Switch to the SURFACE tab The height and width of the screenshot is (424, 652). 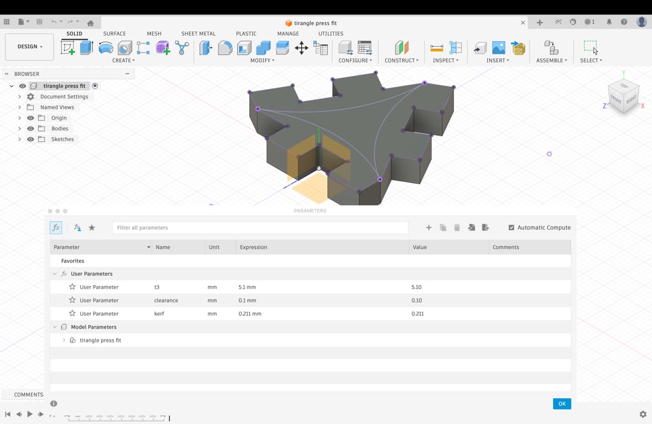[114, 34]
